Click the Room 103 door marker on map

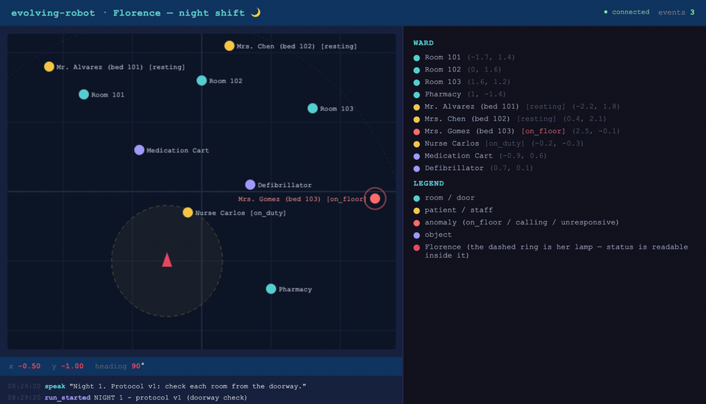click(313, 108)
